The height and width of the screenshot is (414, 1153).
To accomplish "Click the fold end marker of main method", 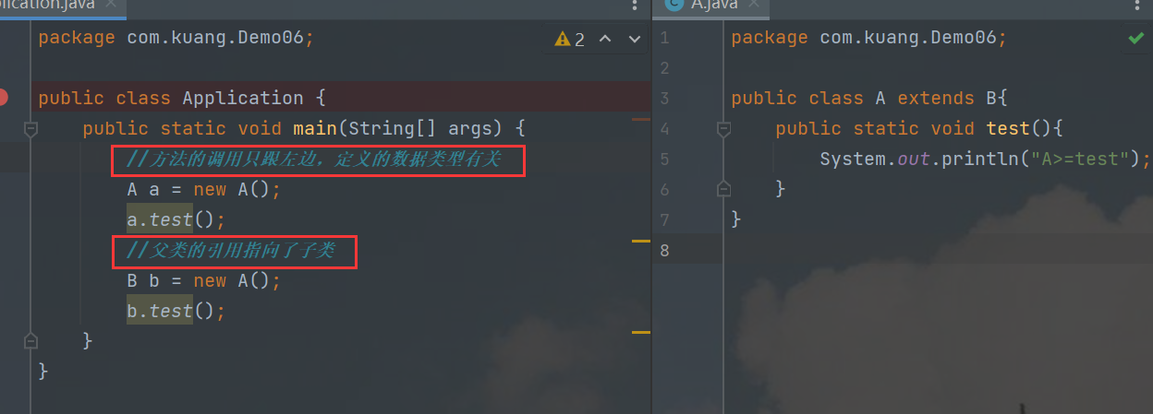I will tap(30, 340).
